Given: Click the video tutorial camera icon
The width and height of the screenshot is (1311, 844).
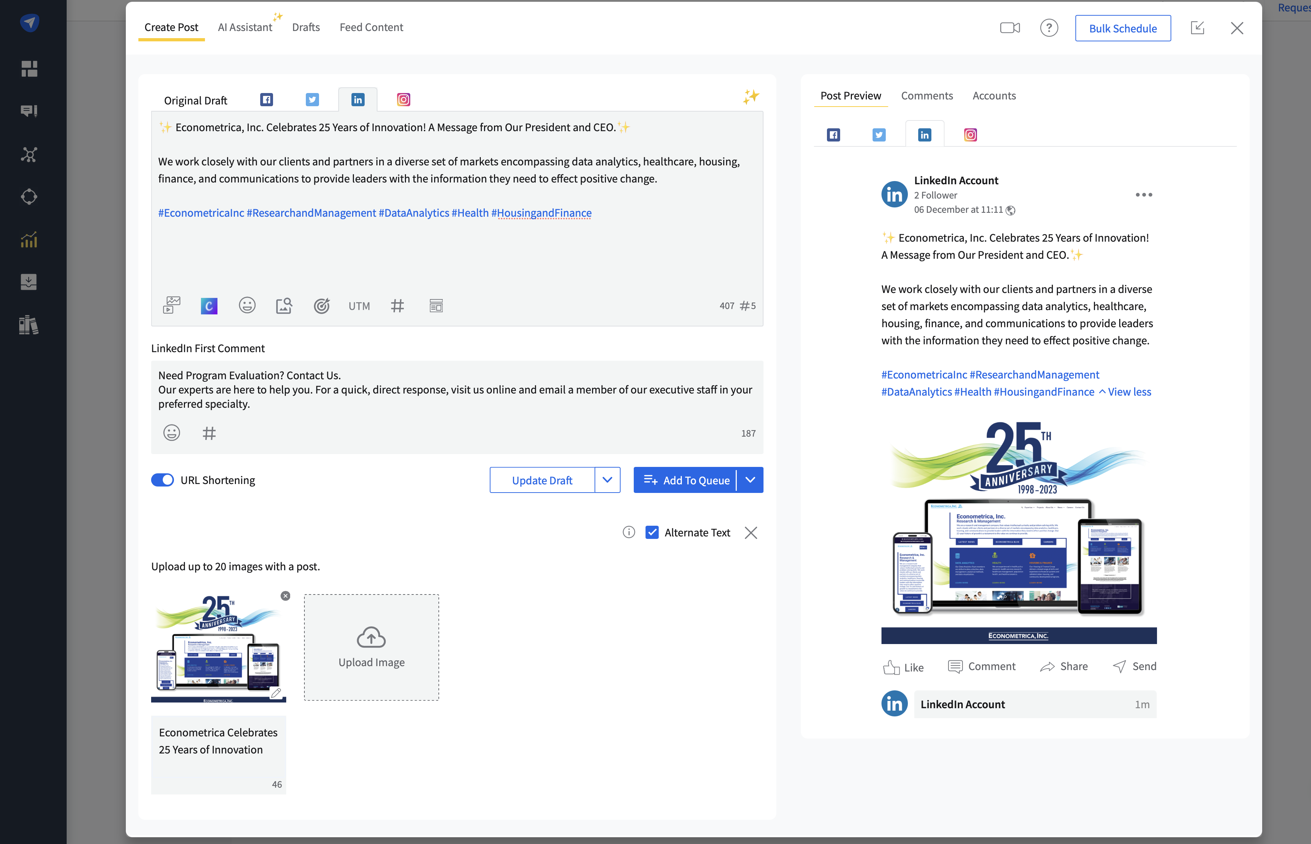Looking at the screenshot, I should (x=1009, y=28).
